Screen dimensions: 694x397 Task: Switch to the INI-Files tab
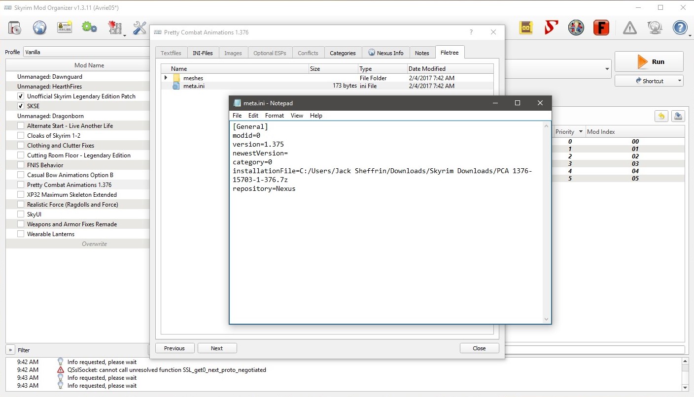(x=203, y=53)
